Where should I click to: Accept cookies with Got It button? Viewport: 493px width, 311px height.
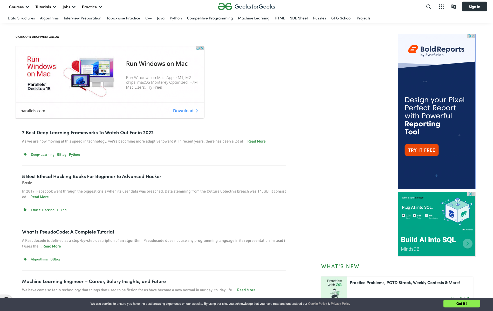point(462,303)
